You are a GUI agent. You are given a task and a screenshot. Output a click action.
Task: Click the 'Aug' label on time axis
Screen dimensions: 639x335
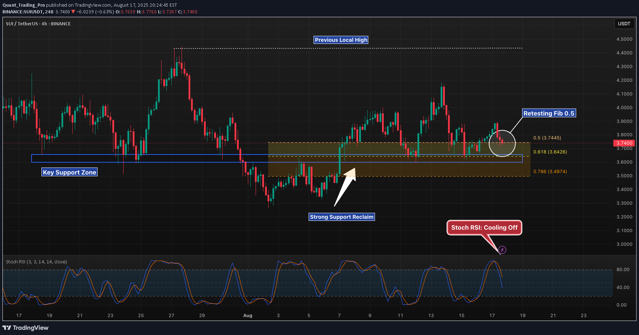(x=248, y=315)
